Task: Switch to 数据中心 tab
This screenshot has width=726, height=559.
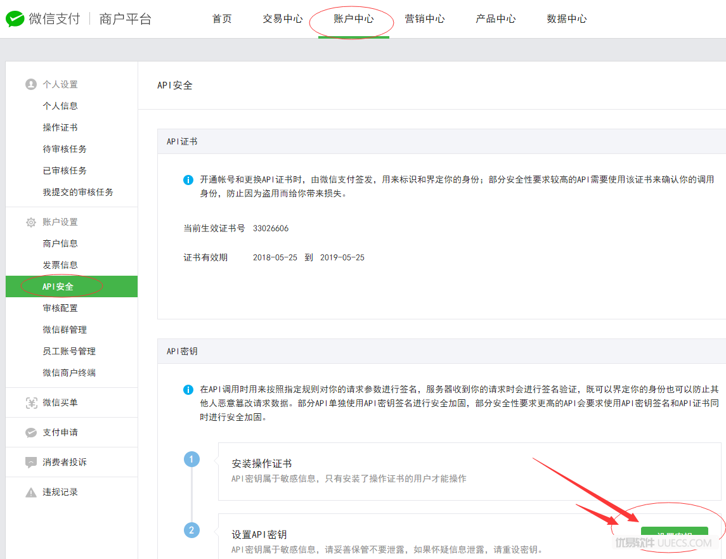Action: [x=567, y=18]
